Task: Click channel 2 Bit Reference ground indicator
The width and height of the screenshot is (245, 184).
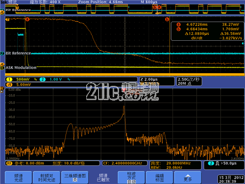Action: point(2,53)
